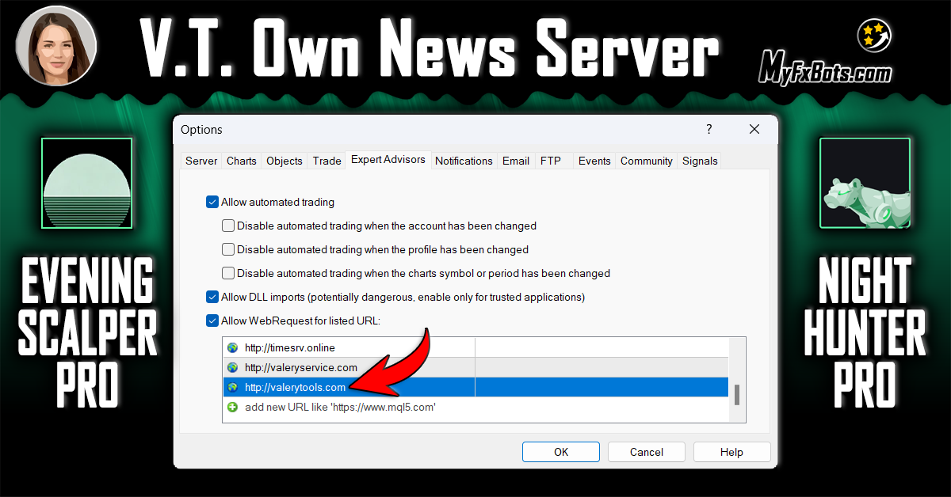The height and width of the screenshot is (497, 951).
Task: Toggle Allow DLL imports checkbox
Action: pos(212,297)
